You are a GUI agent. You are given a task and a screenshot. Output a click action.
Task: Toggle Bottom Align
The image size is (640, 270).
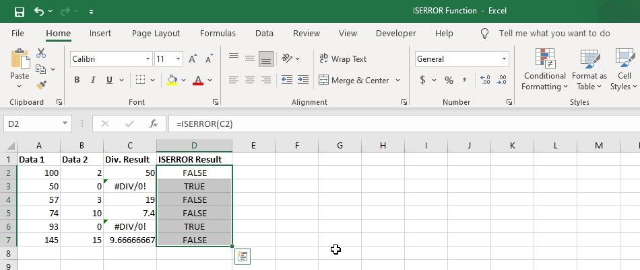[x=266, y=59]
